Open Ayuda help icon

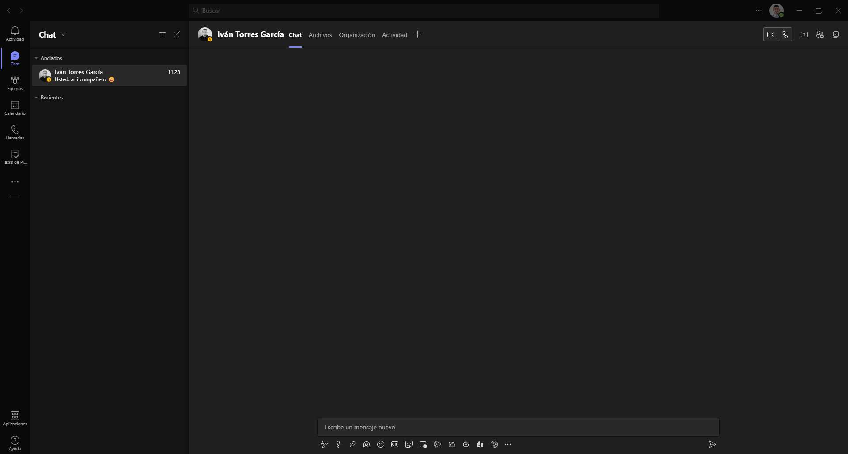point(15,443)
